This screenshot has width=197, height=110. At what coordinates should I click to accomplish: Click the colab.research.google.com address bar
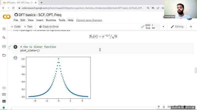[x=82, y=8]
